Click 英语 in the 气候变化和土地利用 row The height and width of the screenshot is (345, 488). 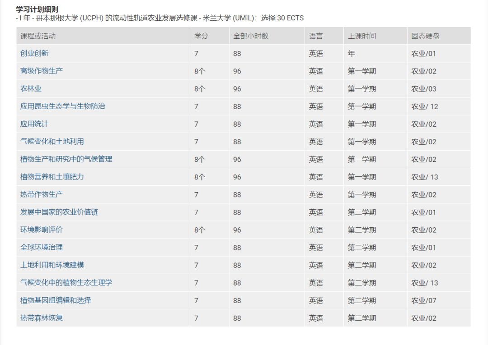[x=315, y=142]
